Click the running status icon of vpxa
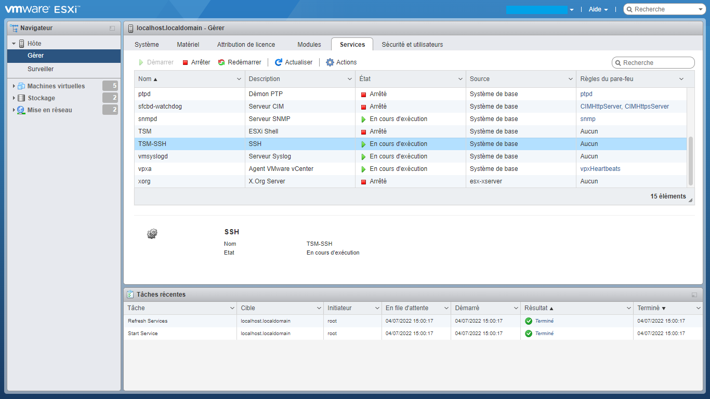This screenshot has width=710, height=399. coord(364,169)
